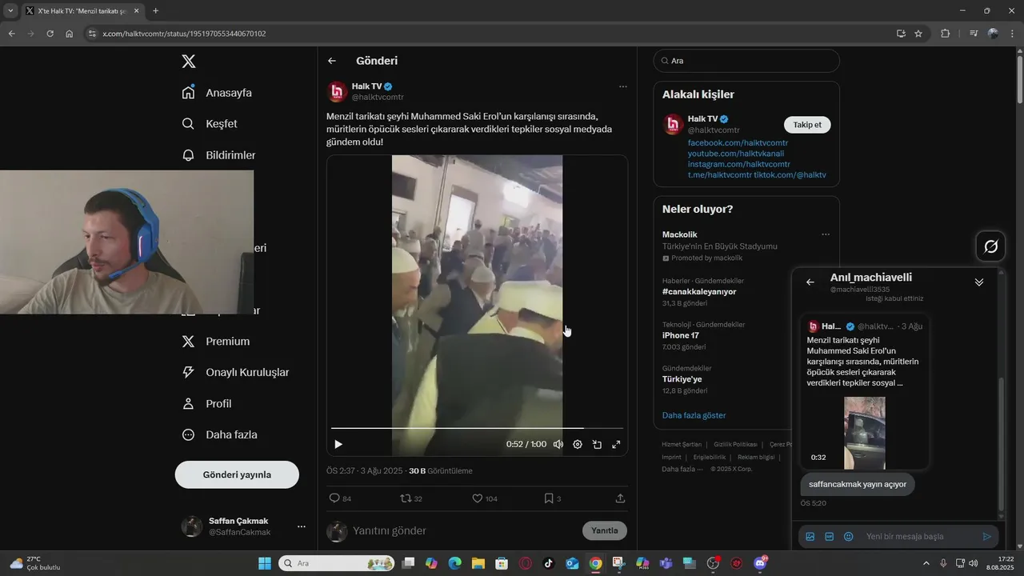Enter video fullscreen mode
Image resolution: width=1024 pixels, height=576 pixels.
(616, 444)
